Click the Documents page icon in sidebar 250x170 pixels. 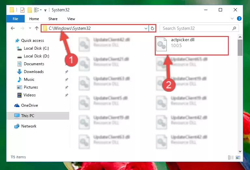pyautogui.click(x=20, y=64)
